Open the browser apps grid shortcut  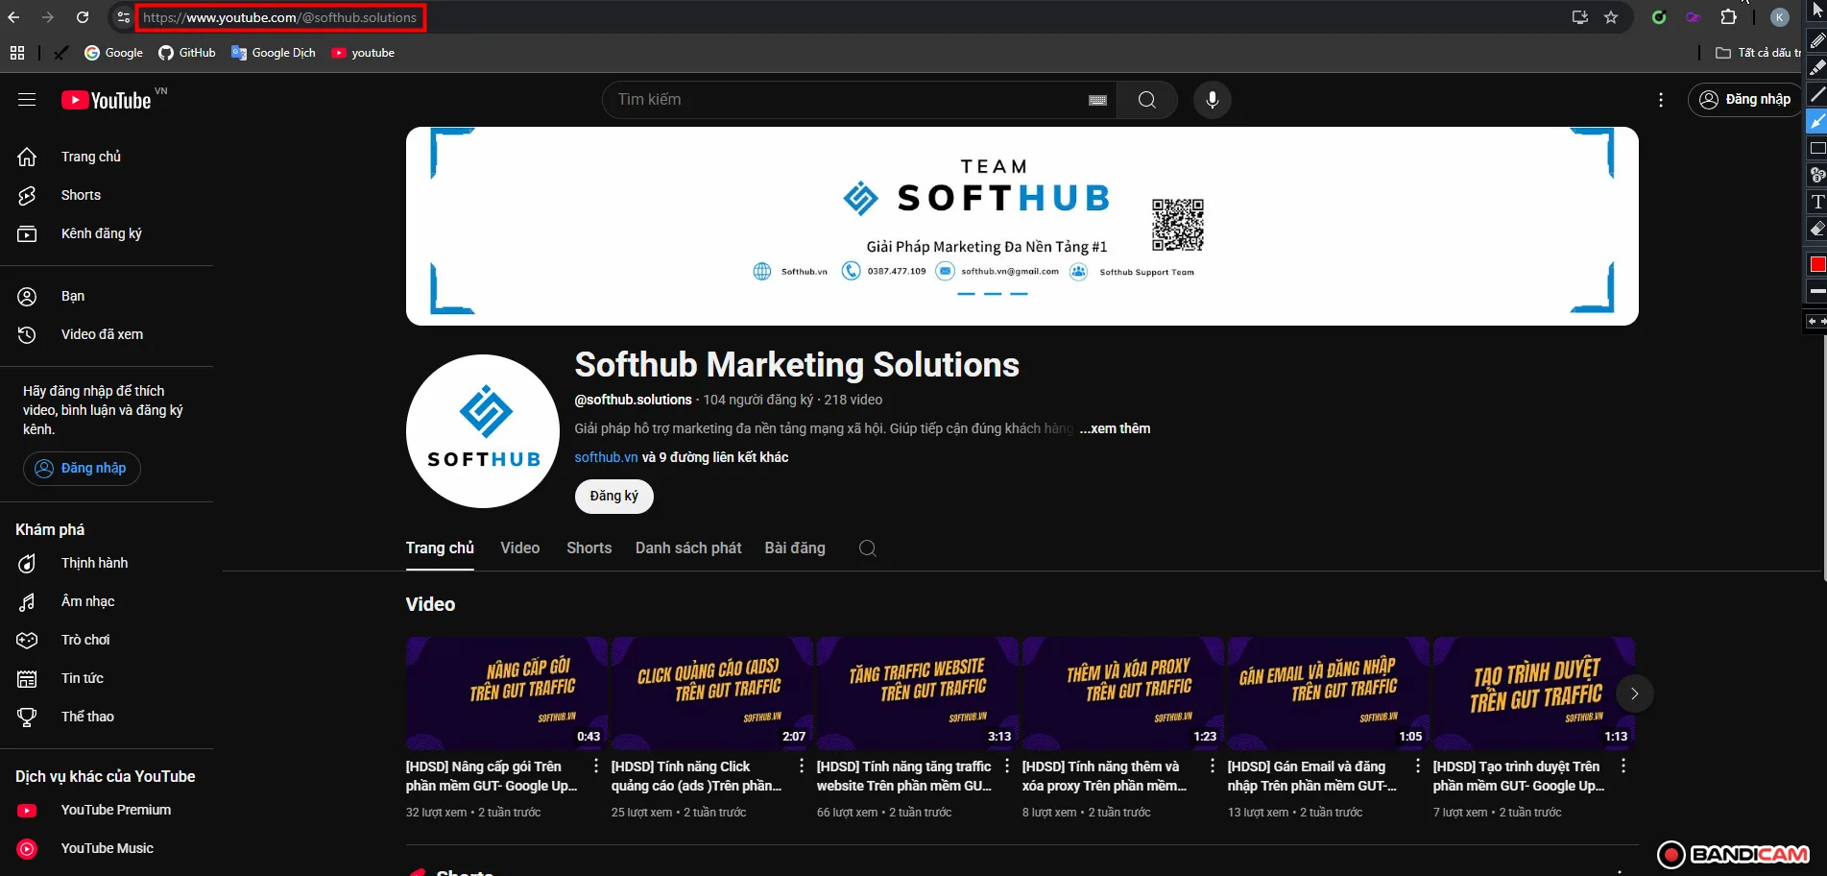[x=17, y=53]
